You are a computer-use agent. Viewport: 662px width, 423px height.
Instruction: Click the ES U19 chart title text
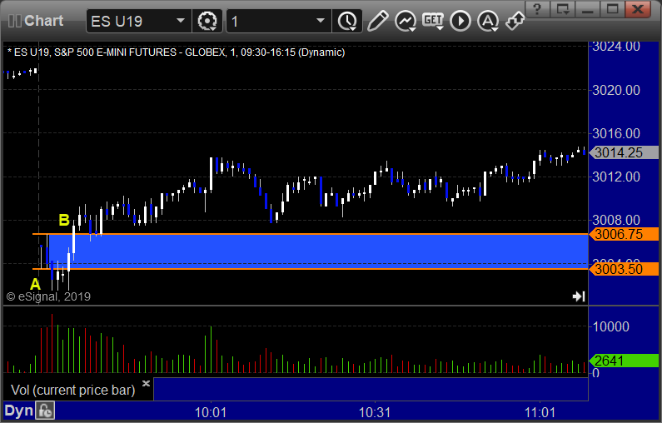coord(176,52)
